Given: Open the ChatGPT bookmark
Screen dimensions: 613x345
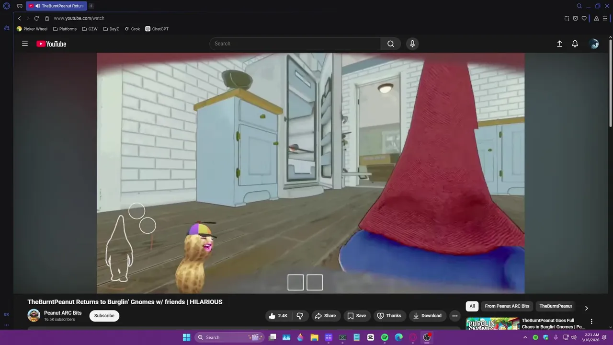Looking at the screenshot, I should pos(157,29).
